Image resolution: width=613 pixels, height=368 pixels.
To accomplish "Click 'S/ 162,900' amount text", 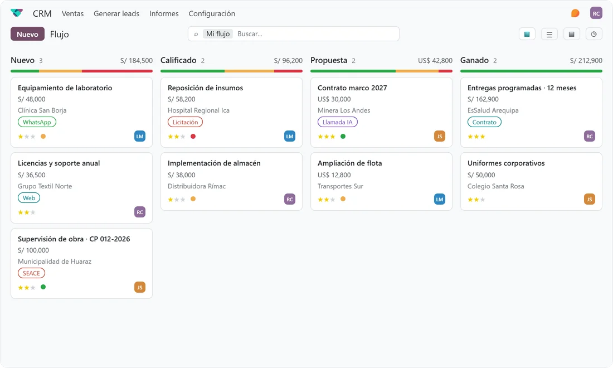I will 483,99.
